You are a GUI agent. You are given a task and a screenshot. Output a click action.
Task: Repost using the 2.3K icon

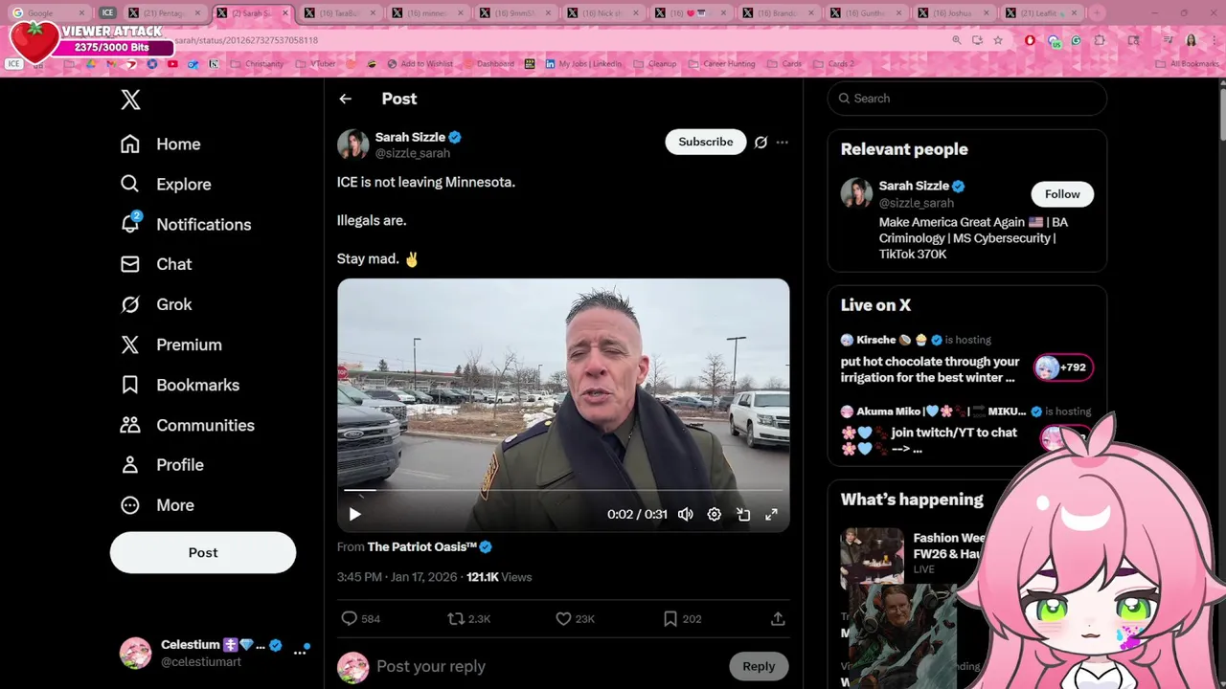469,619
